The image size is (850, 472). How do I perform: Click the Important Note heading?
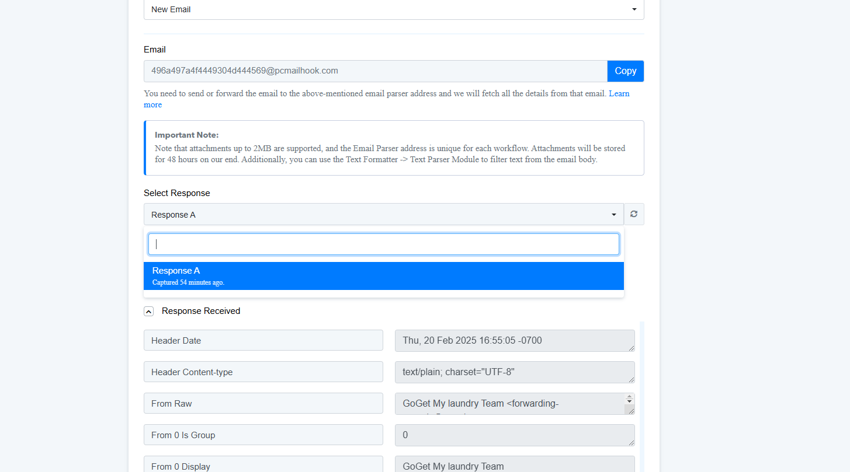(x=187, y=135)
